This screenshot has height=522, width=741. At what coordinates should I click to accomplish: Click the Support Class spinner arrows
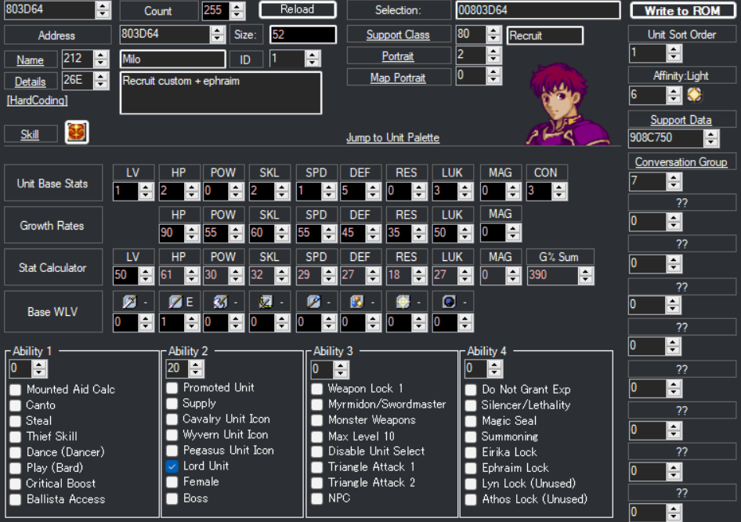pos(493,35)
